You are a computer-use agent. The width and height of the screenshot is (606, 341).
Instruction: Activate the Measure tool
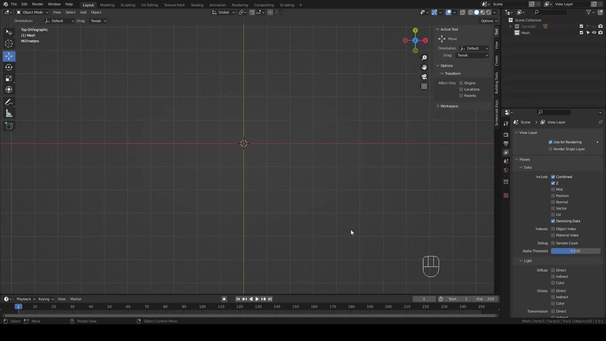8,113
